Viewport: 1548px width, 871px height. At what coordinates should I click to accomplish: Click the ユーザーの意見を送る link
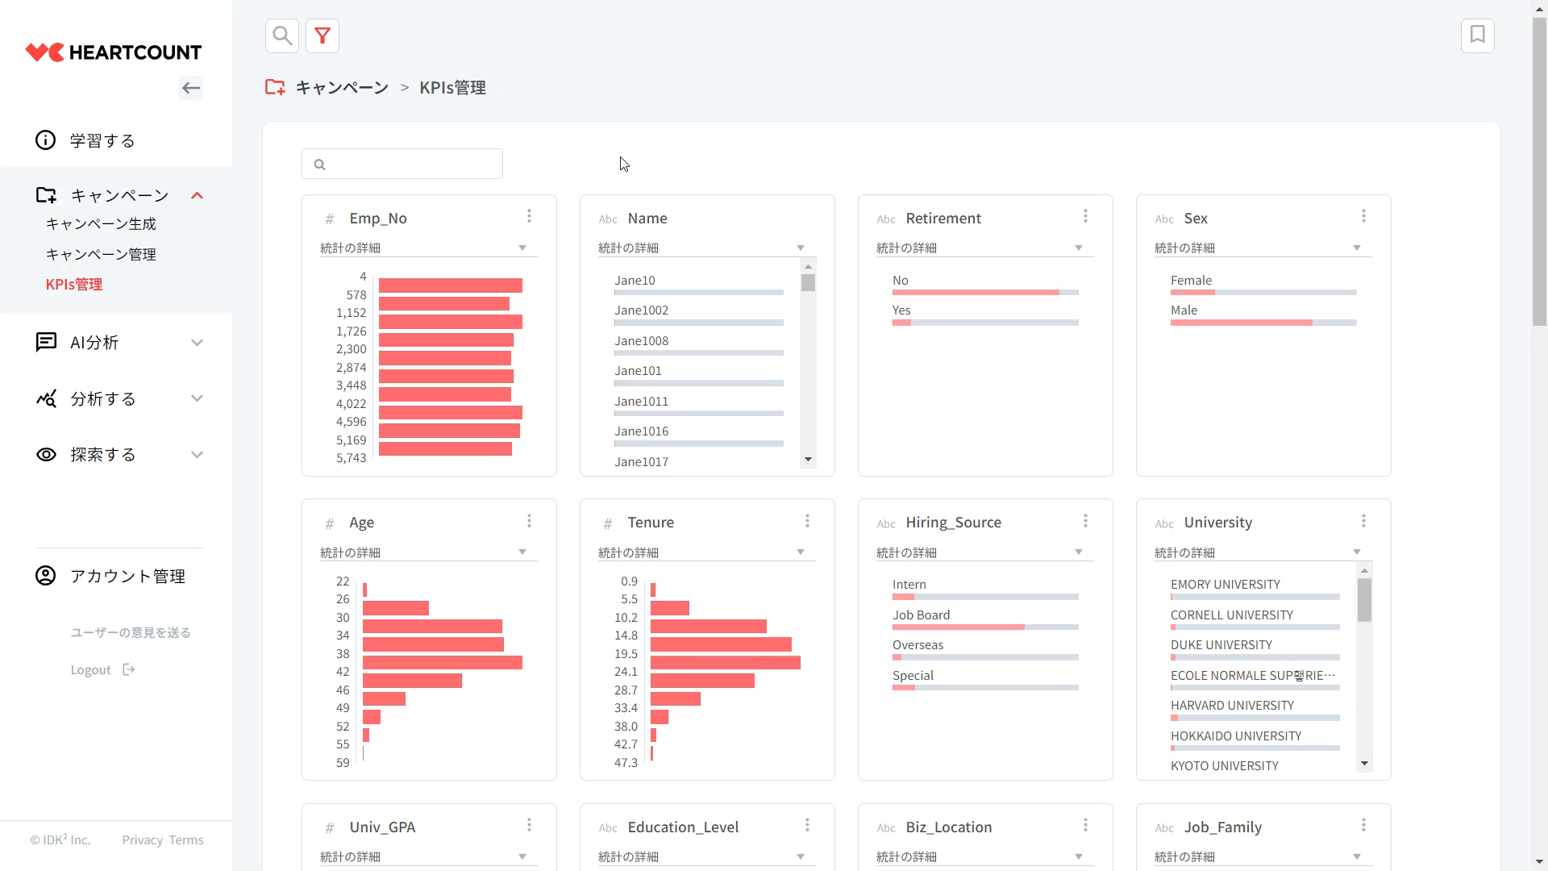131,632
